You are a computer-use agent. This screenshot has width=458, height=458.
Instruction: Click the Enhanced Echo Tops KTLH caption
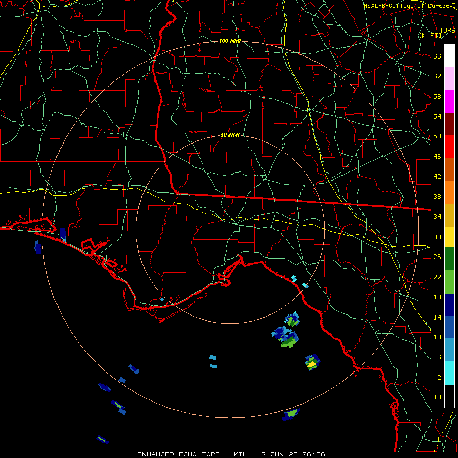(231, 454)
